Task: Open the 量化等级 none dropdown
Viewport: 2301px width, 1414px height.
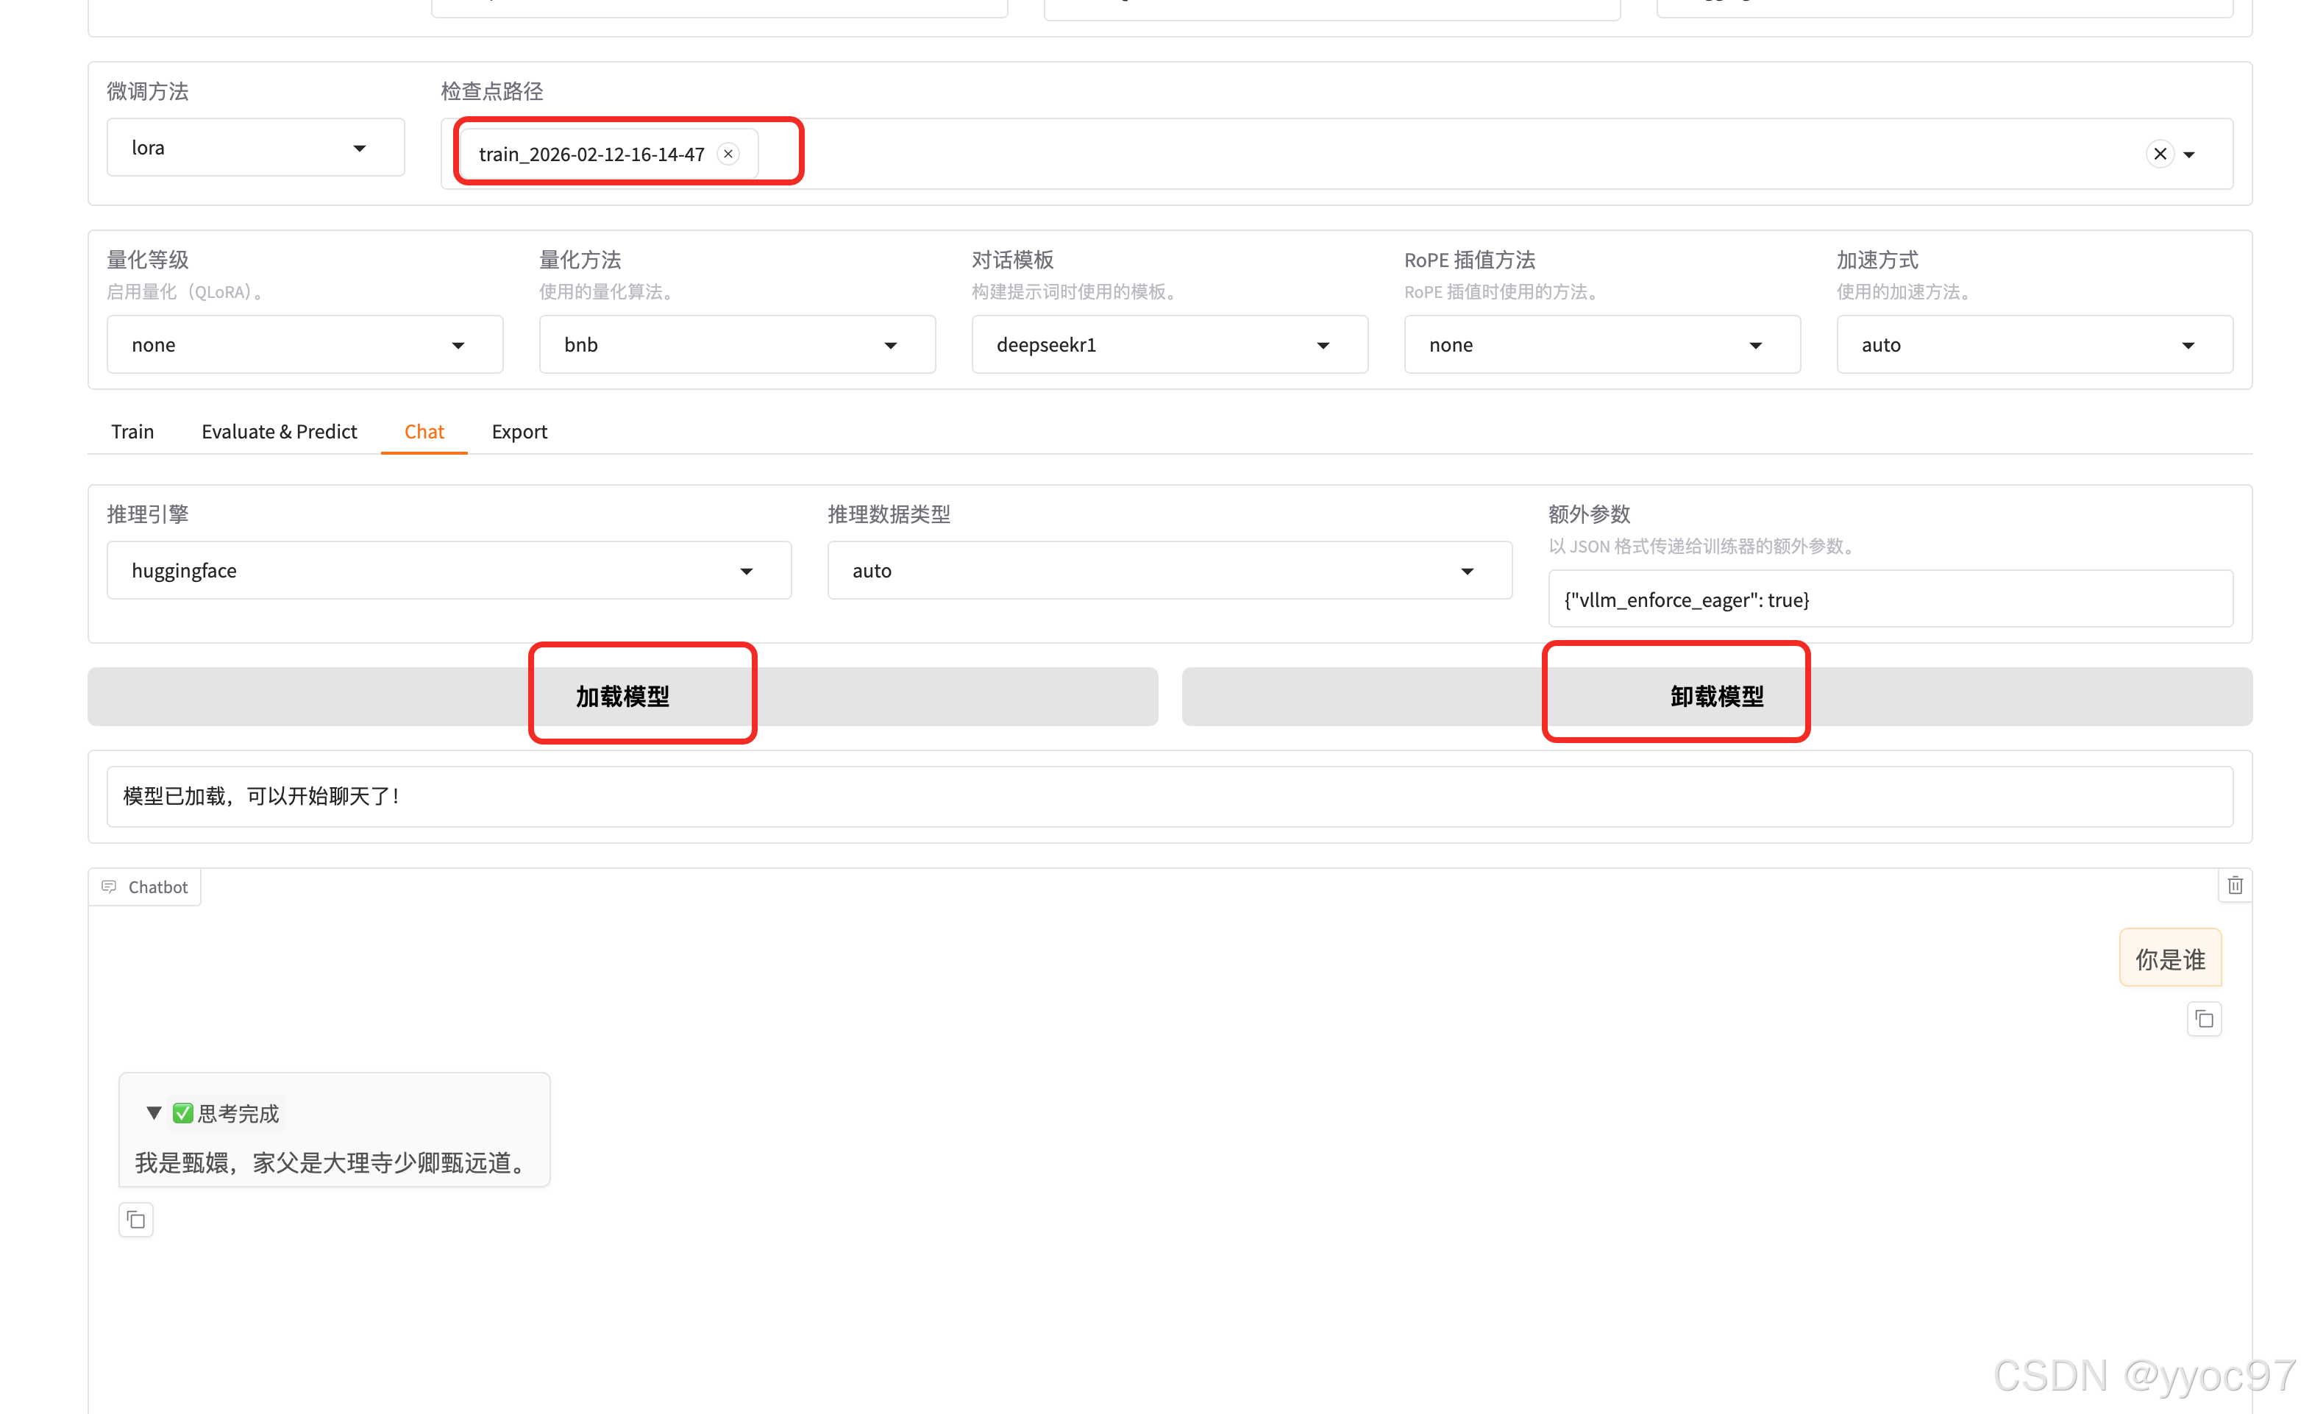Action: point(304,345)
